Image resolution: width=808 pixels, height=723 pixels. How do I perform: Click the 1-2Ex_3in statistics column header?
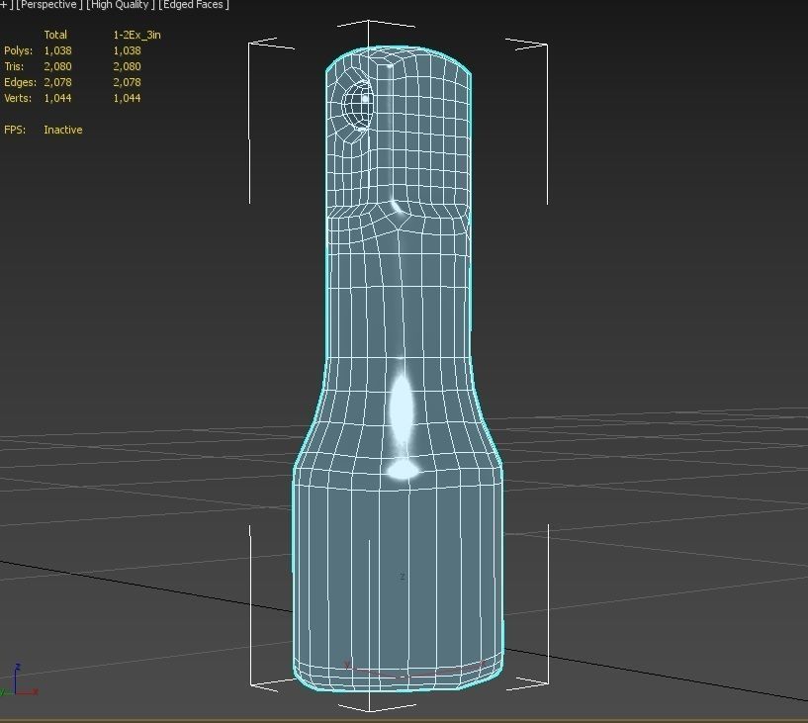click(135, 35)
